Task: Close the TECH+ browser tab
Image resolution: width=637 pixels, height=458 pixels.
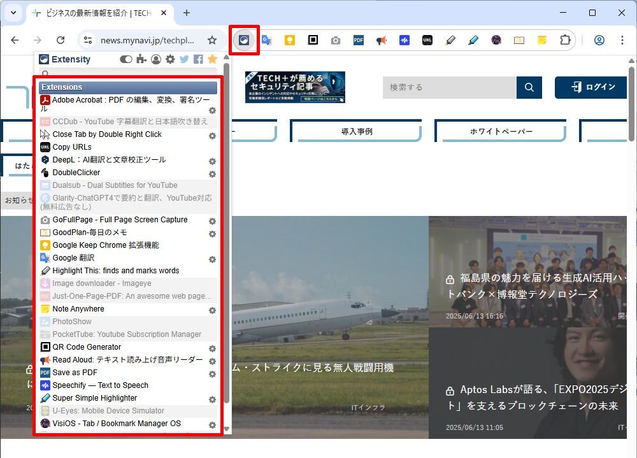Action: 163,13
